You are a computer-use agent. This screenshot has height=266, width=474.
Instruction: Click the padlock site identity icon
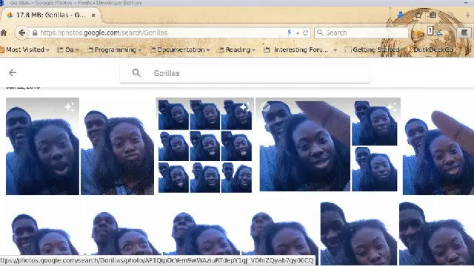(x=35, y=33)
